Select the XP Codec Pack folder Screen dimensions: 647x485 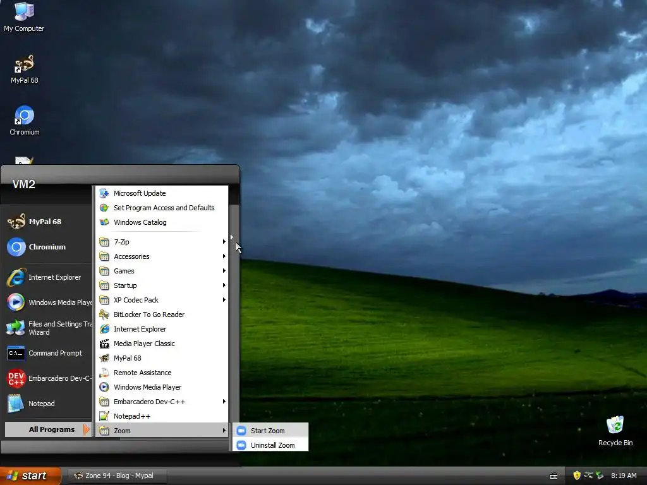pos(162,300)
